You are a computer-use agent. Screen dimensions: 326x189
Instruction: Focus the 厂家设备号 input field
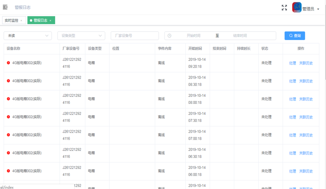pos(135,36)
